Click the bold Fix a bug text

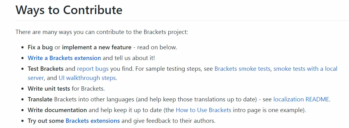tap(40, 47)
